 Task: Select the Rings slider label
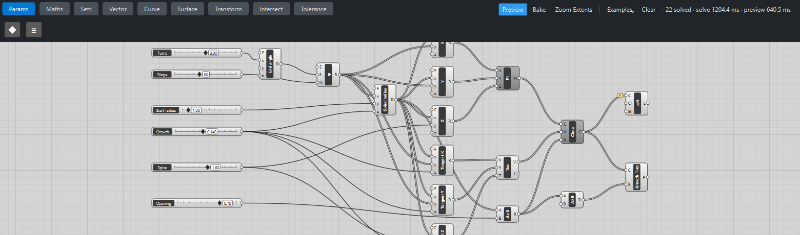(x=163, y=74)
